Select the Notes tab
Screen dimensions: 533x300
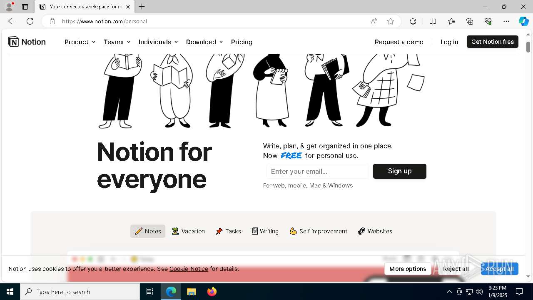148,231
